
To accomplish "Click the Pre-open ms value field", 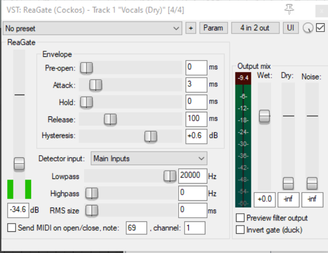I will click(x=196, y=68).
